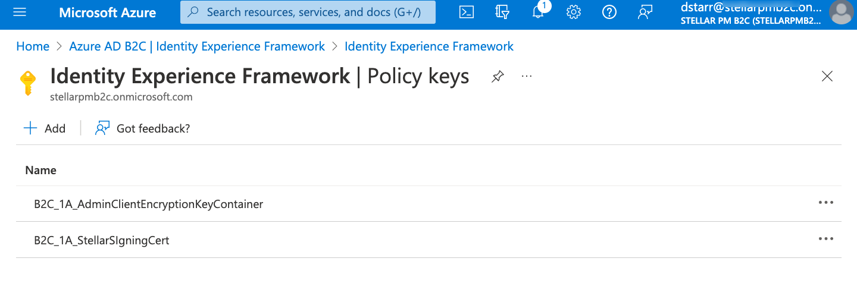
Task: Click the Add policy key button
Action: tap(45, 128)
